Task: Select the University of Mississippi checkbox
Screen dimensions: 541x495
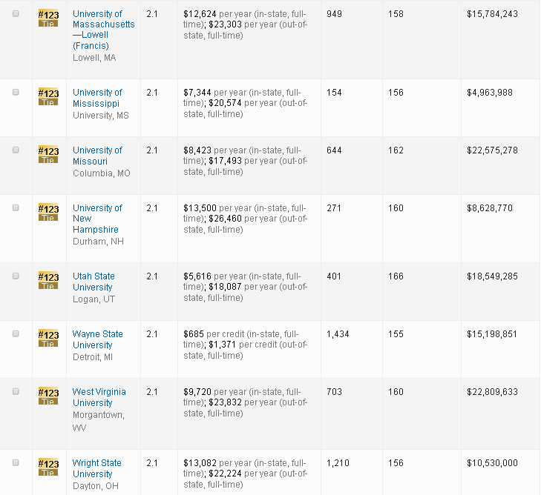Action: [16, 92]
